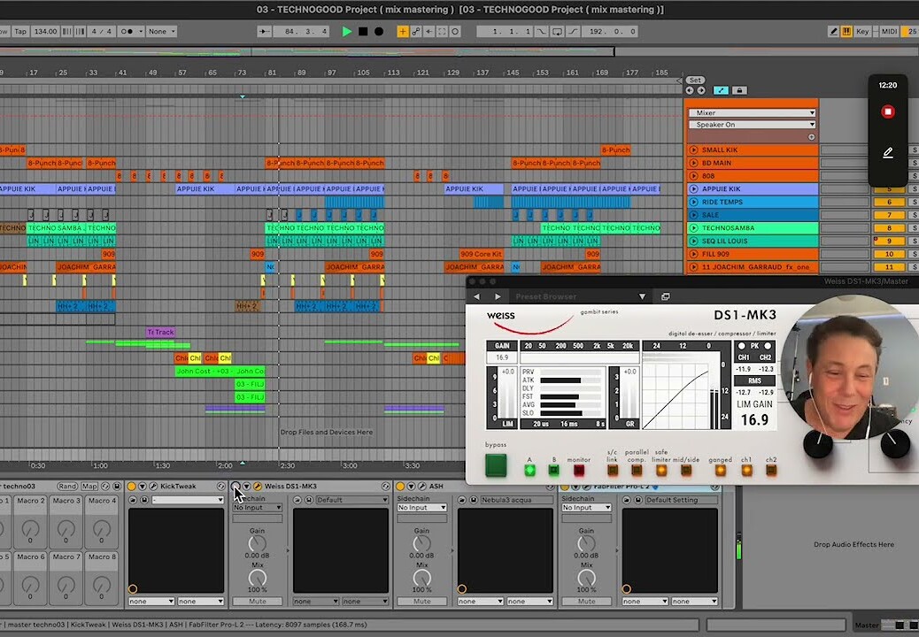
Task: Toggle the green bypass button on Weiss
Action: (496, 465)
